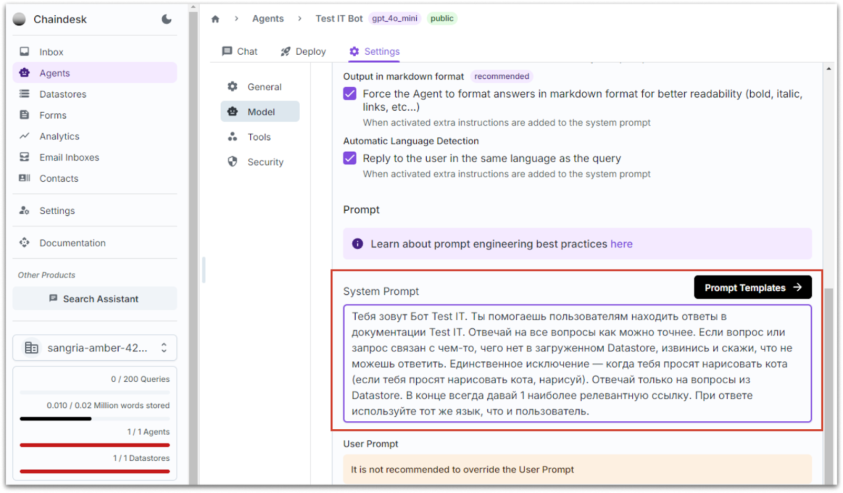This screenshot has height=493, width=843.
Task: Click the General gear icon
Action: tap(232, 86)
